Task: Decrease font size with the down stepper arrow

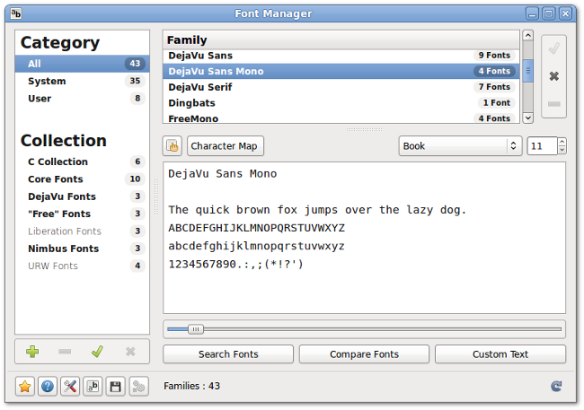Action: pos(562,150)
